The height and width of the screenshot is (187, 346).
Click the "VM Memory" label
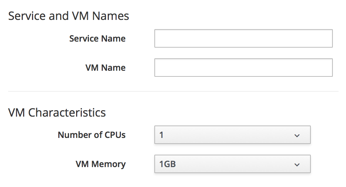(100, 164)
